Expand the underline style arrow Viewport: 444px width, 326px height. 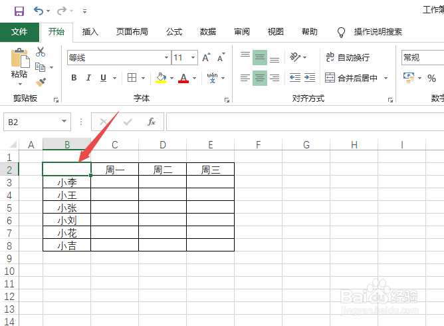coord(115,78)
